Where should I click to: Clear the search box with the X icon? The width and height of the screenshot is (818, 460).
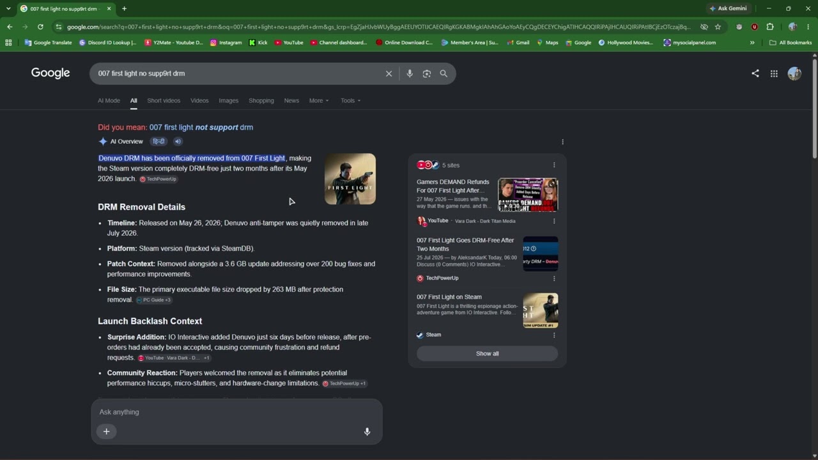(x=389, y=73)
